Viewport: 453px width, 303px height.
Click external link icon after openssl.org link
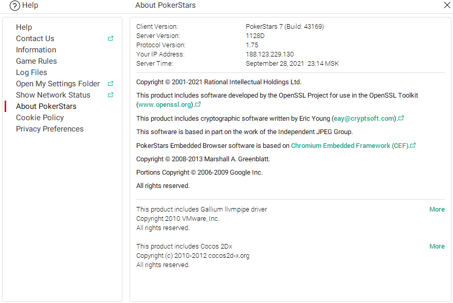[x=198, y=104]
